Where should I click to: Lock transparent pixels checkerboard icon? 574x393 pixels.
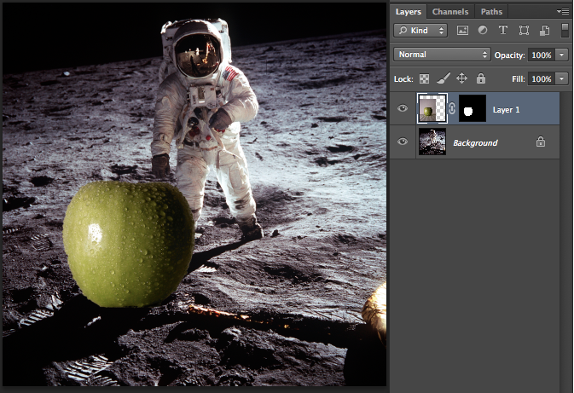pyautogui.click(x=424, y=78)
